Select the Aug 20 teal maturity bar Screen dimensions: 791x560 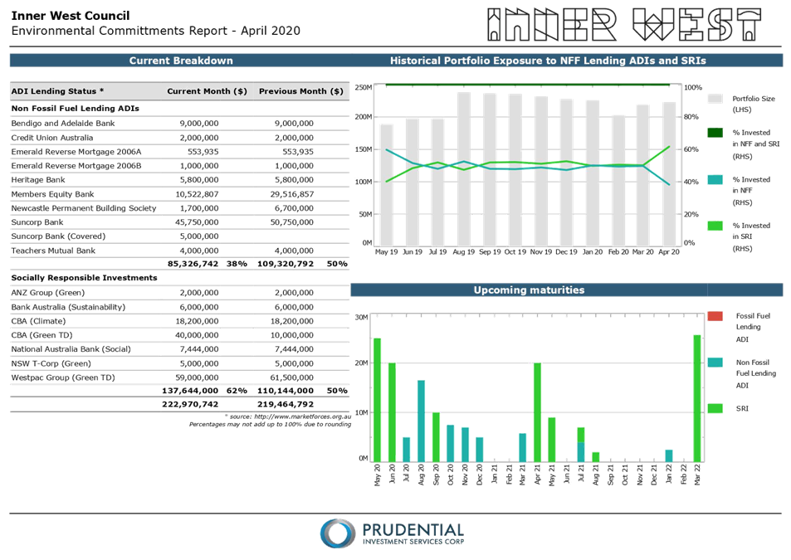421,421
